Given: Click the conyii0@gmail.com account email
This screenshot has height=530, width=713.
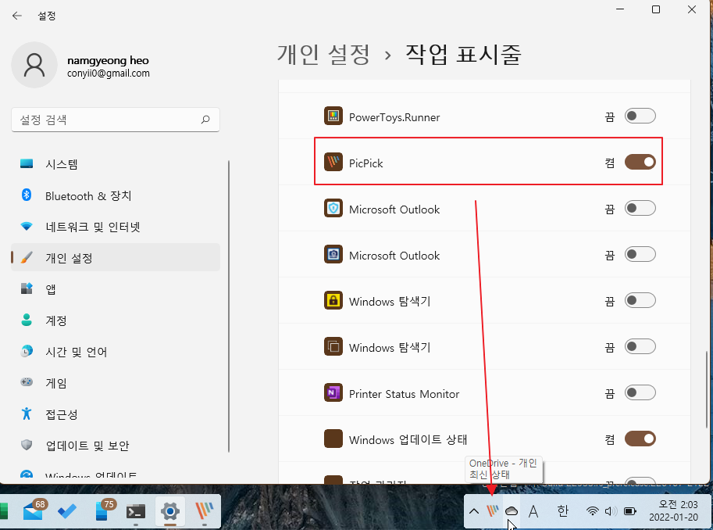Looking at the screenshot, I should tap(109, 73).
